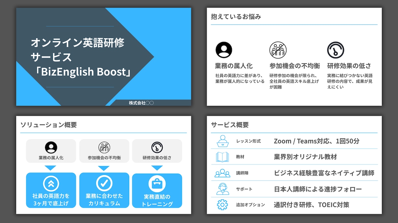Viewport: 398px width, 223px height.
Task: Click the three-people icon beside 講師陣
Action: 222,173
